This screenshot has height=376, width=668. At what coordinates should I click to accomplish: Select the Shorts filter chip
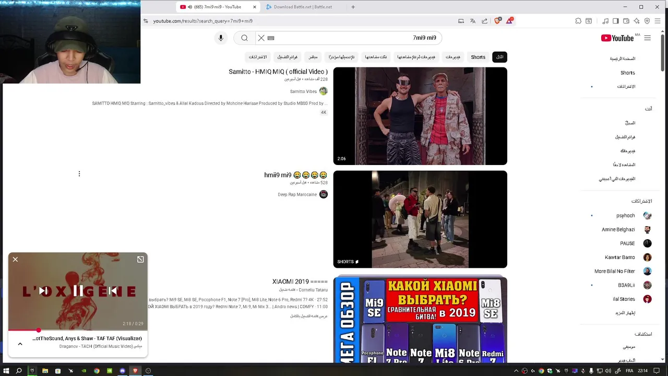tap(478, 57)
